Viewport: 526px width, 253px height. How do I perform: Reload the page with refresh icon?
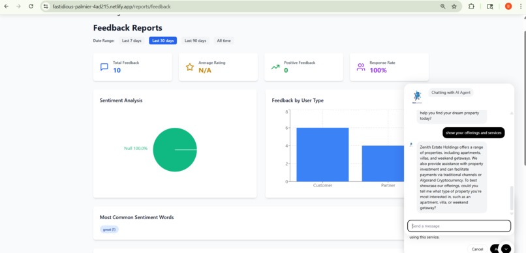[31, 7]
